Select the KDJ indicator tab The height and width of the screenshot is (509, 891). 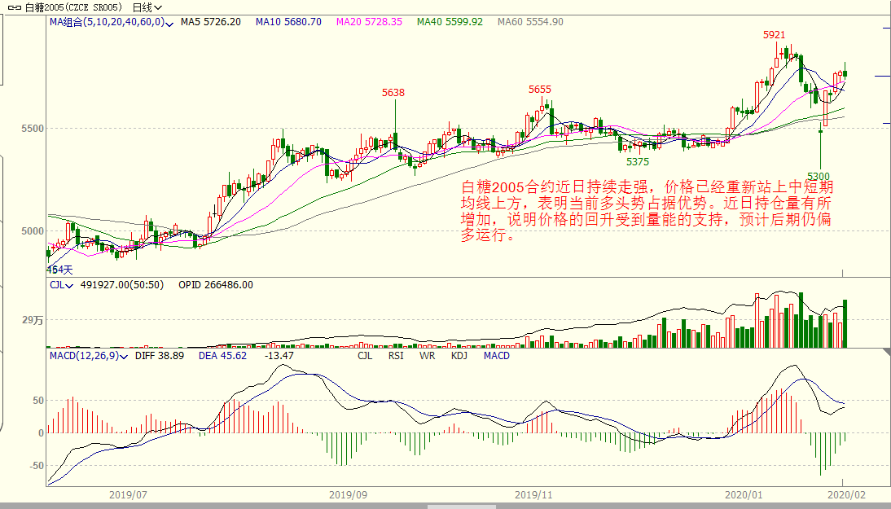[459, 356]
